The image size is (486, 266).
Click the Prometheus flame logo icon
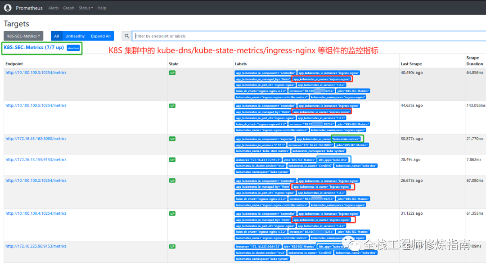(x=8, y=8)
